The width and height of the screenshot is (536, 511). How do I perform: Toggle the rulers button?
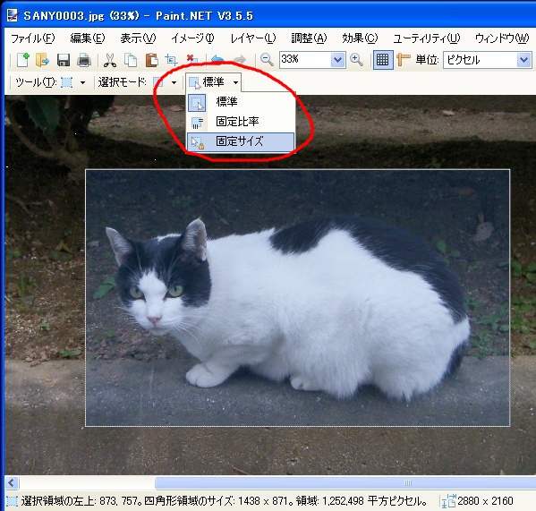[404, 60]
